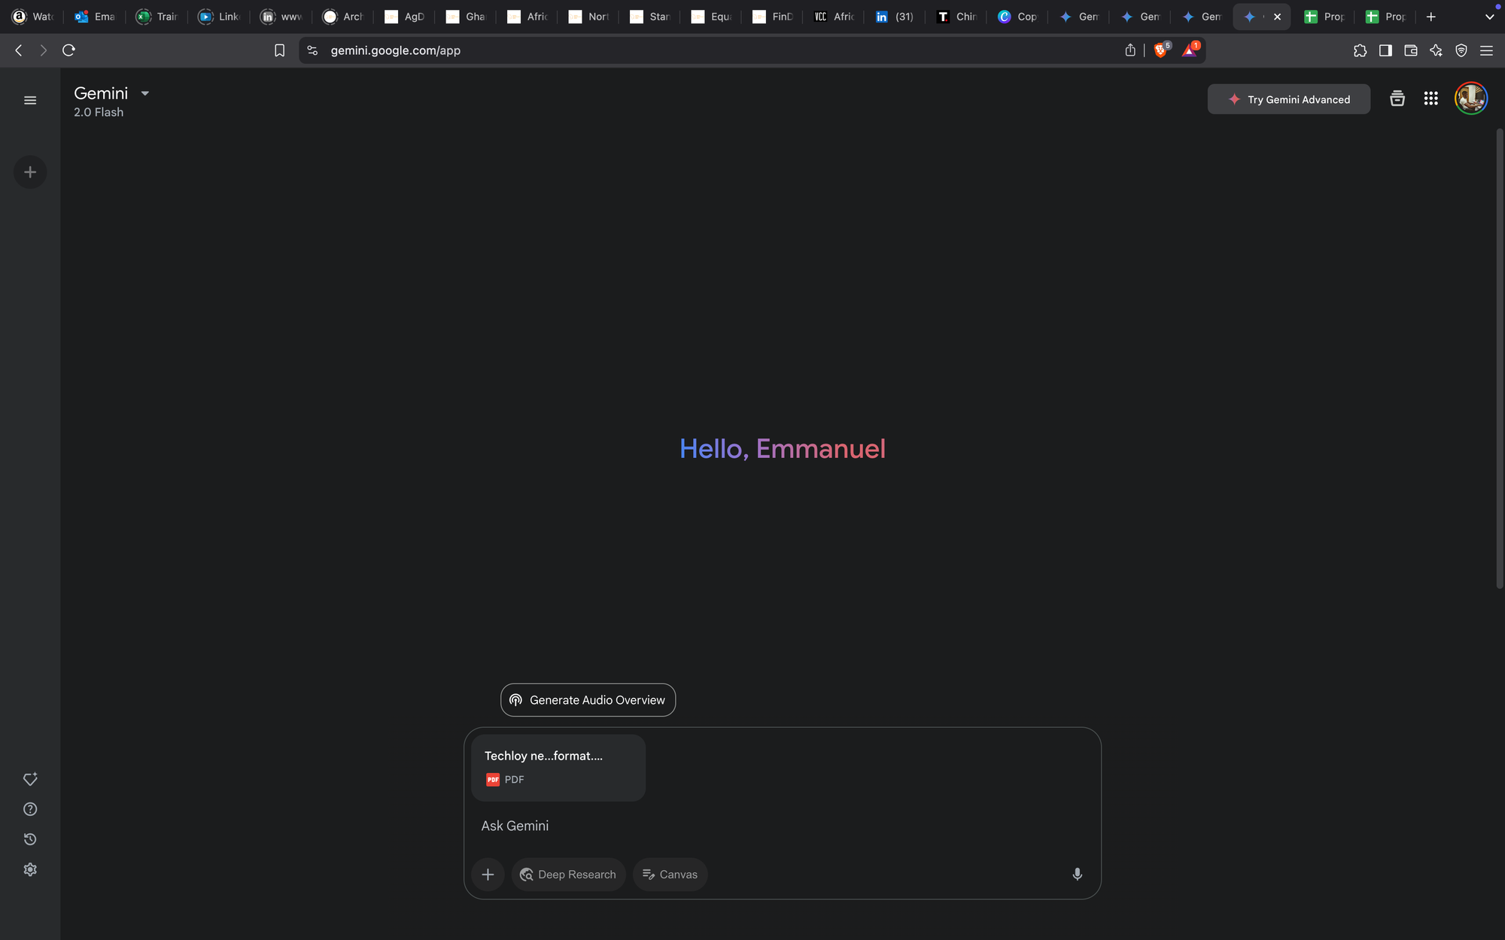Image resolution: width=1505 pixels, height=940 pixels.
Task: Switch to the LinkedIn (31) tab
Action: 895,17
